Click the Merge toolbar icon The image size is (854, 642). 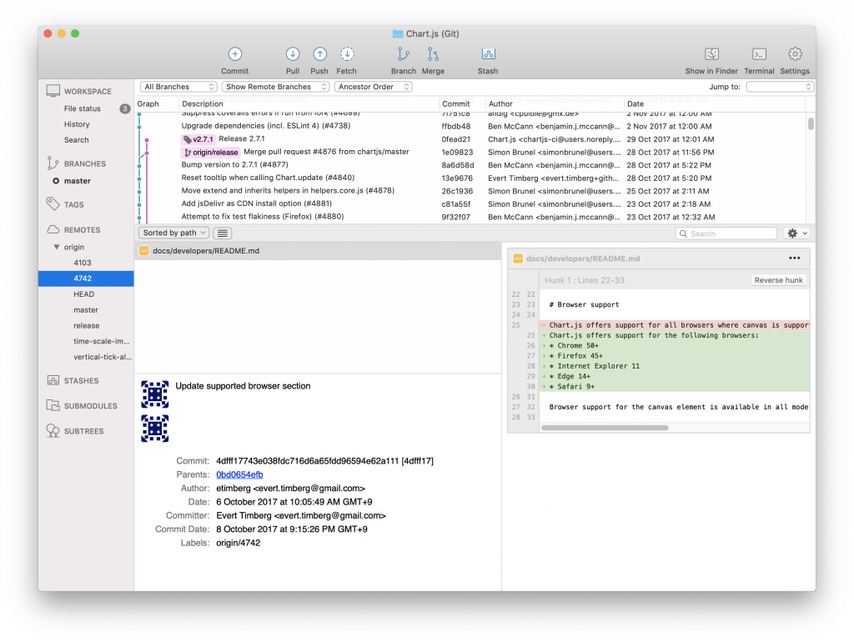[433, 54]
